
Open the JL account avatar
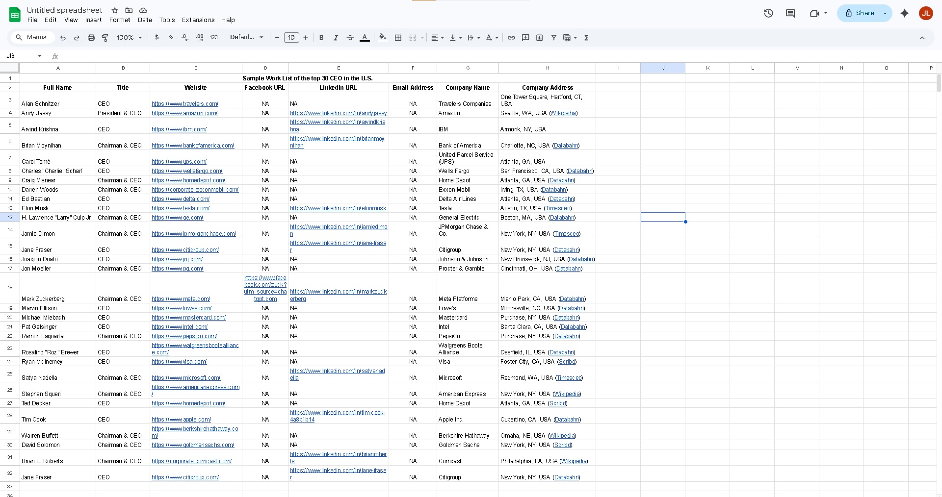coord(926,13)
